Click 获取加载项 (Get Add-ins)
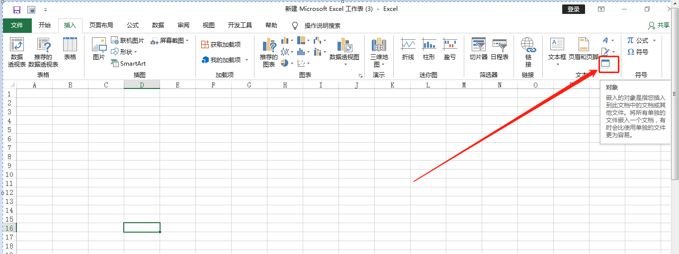The height and width of the screenshot is (254, 679). (221, 44)
